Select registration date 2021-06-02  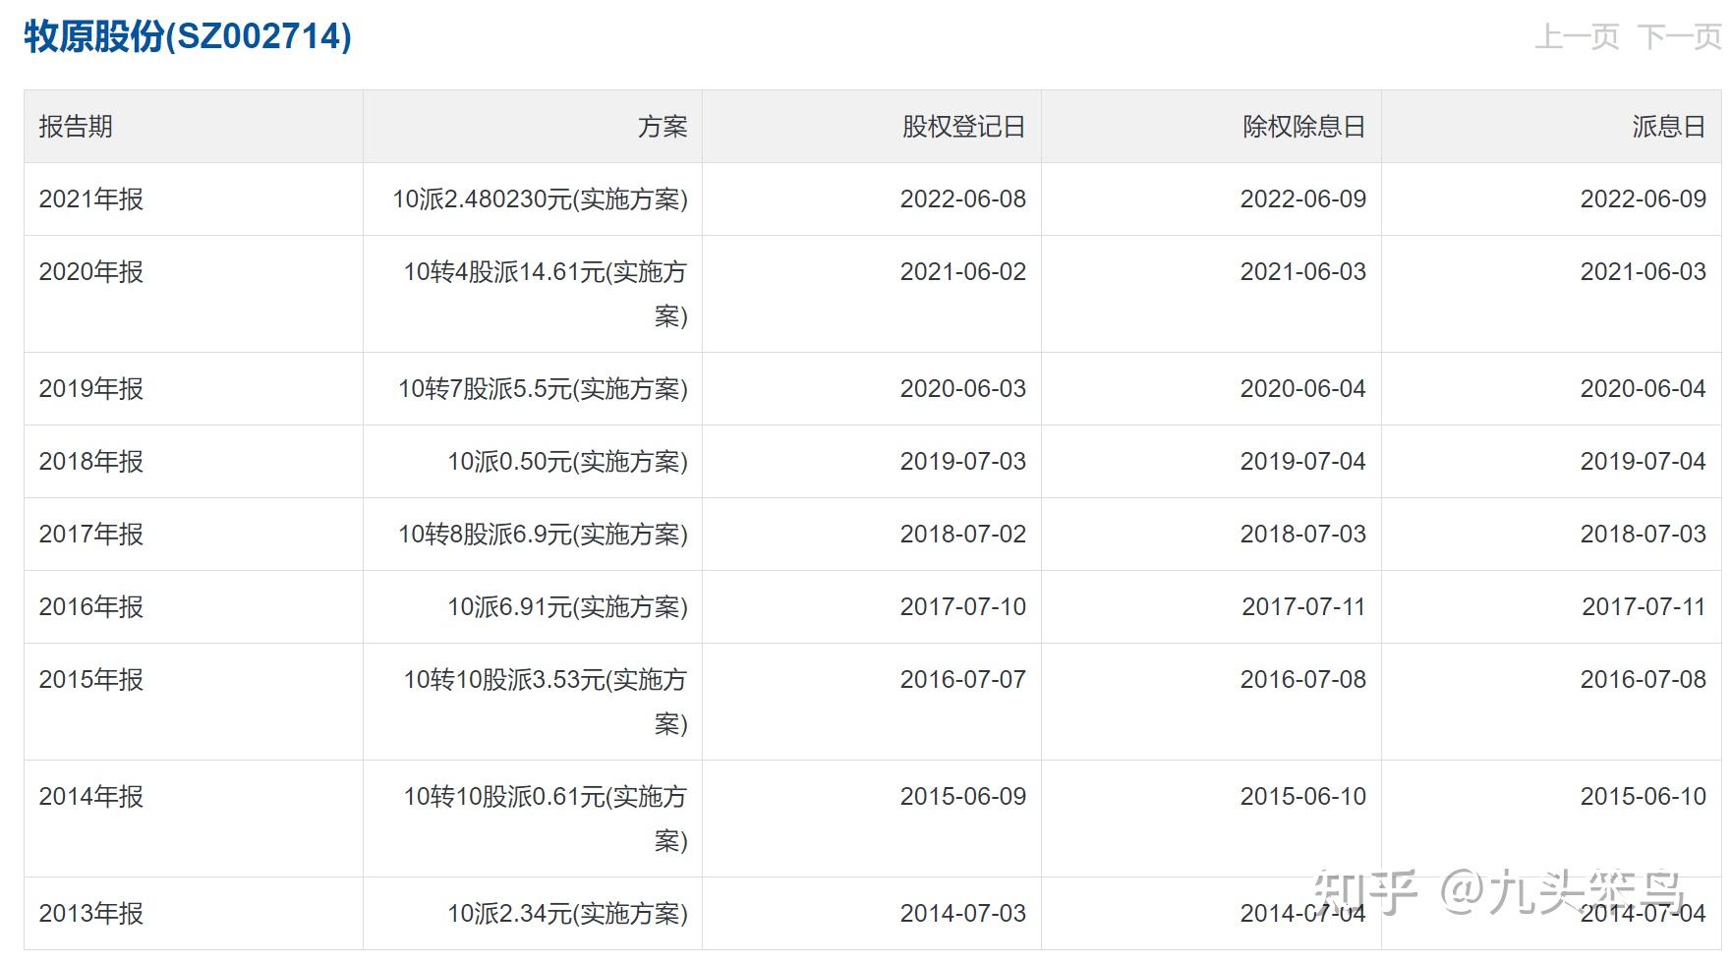pyautogui.click(x=963, y=272)
